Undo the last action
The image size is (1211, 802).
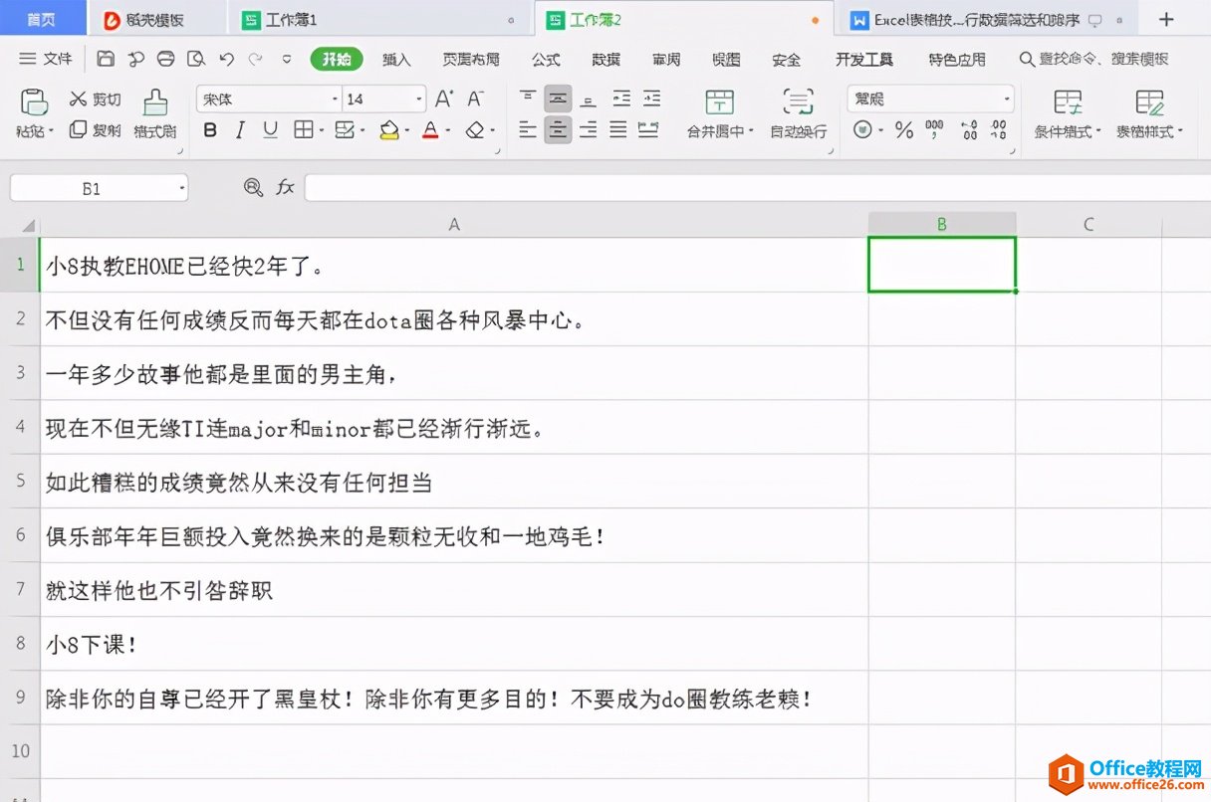click(x=226, y=60)
